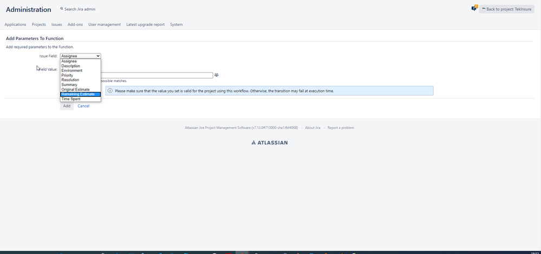Screen dimensions: 541x254
Task: Click the Add button
Action: click(67, 106)
